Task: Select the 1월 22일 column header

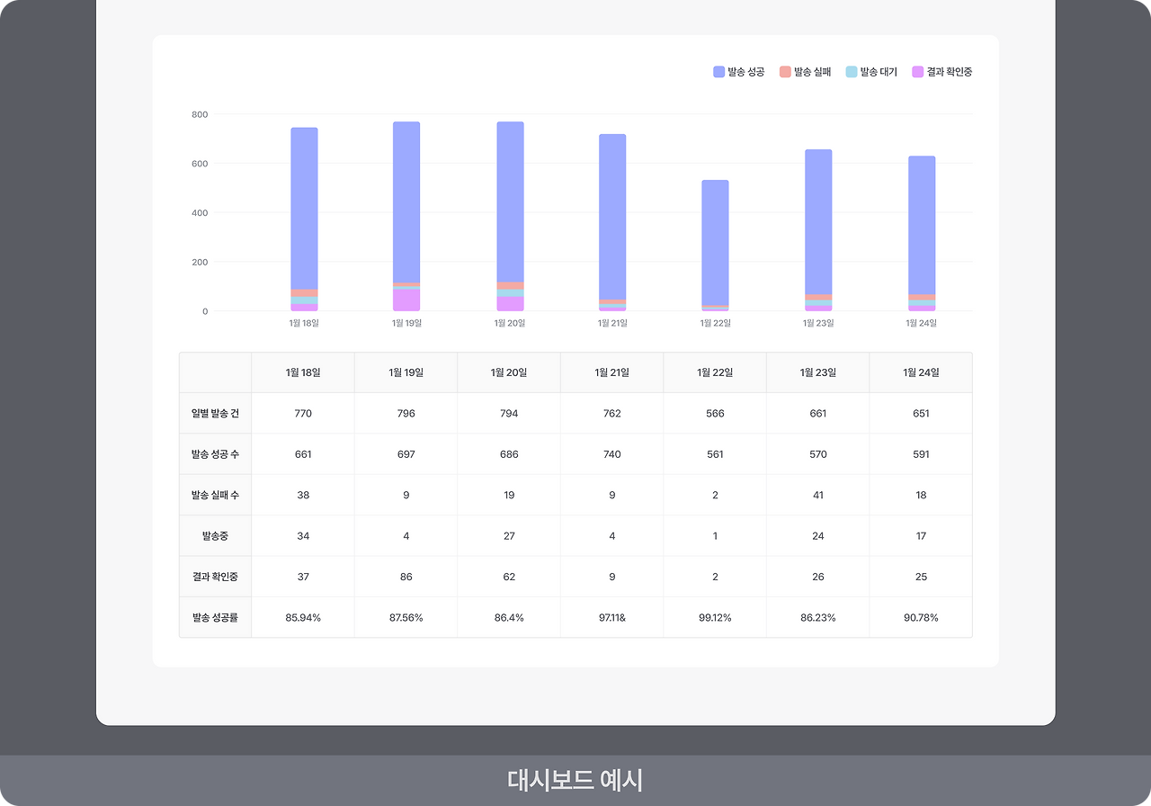Action: (714, 372)
